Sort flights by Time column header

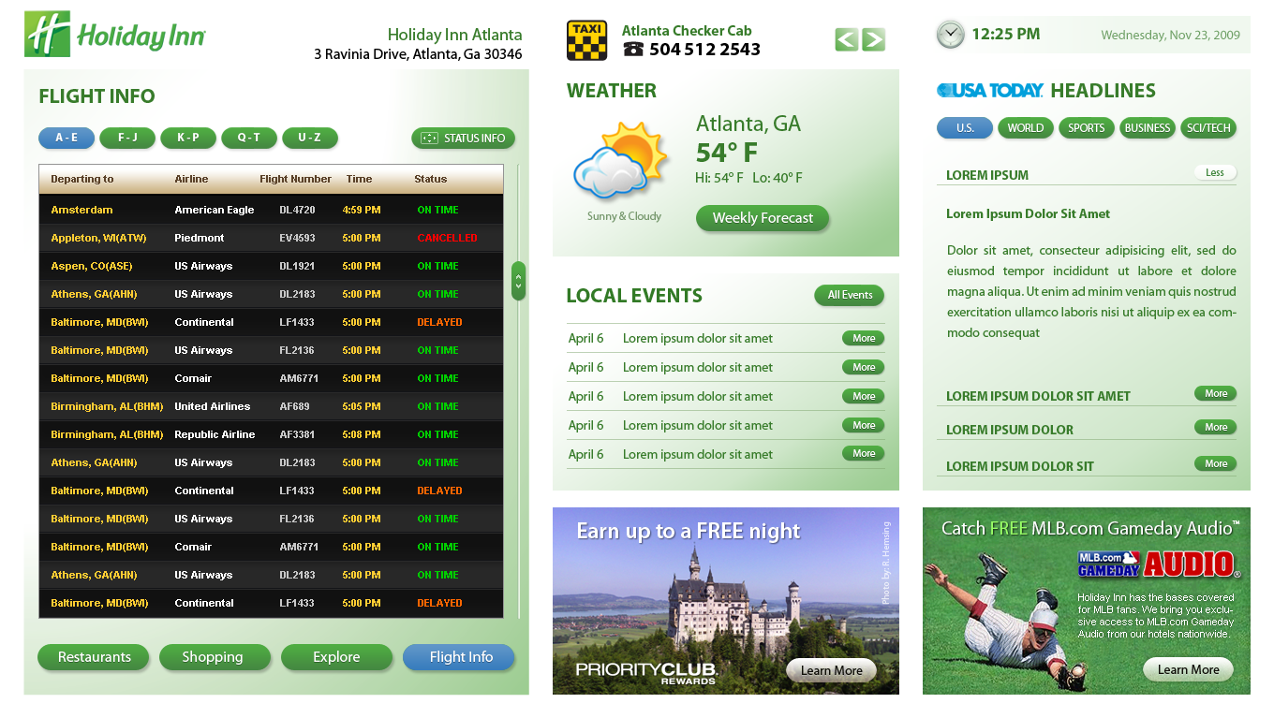[359, 179]
